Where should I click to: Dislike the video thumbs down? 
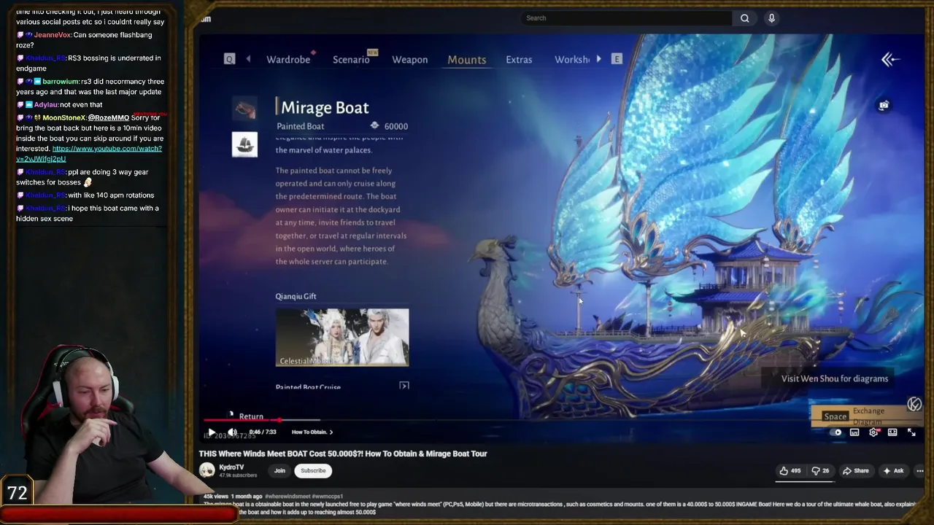821,471
